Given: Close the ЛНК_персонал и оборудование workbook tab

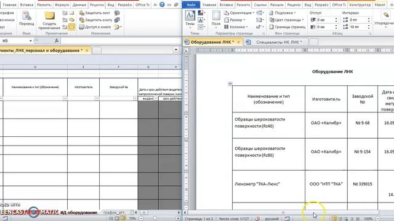Looking at the screenshot, I should click(x=87, y=50).
